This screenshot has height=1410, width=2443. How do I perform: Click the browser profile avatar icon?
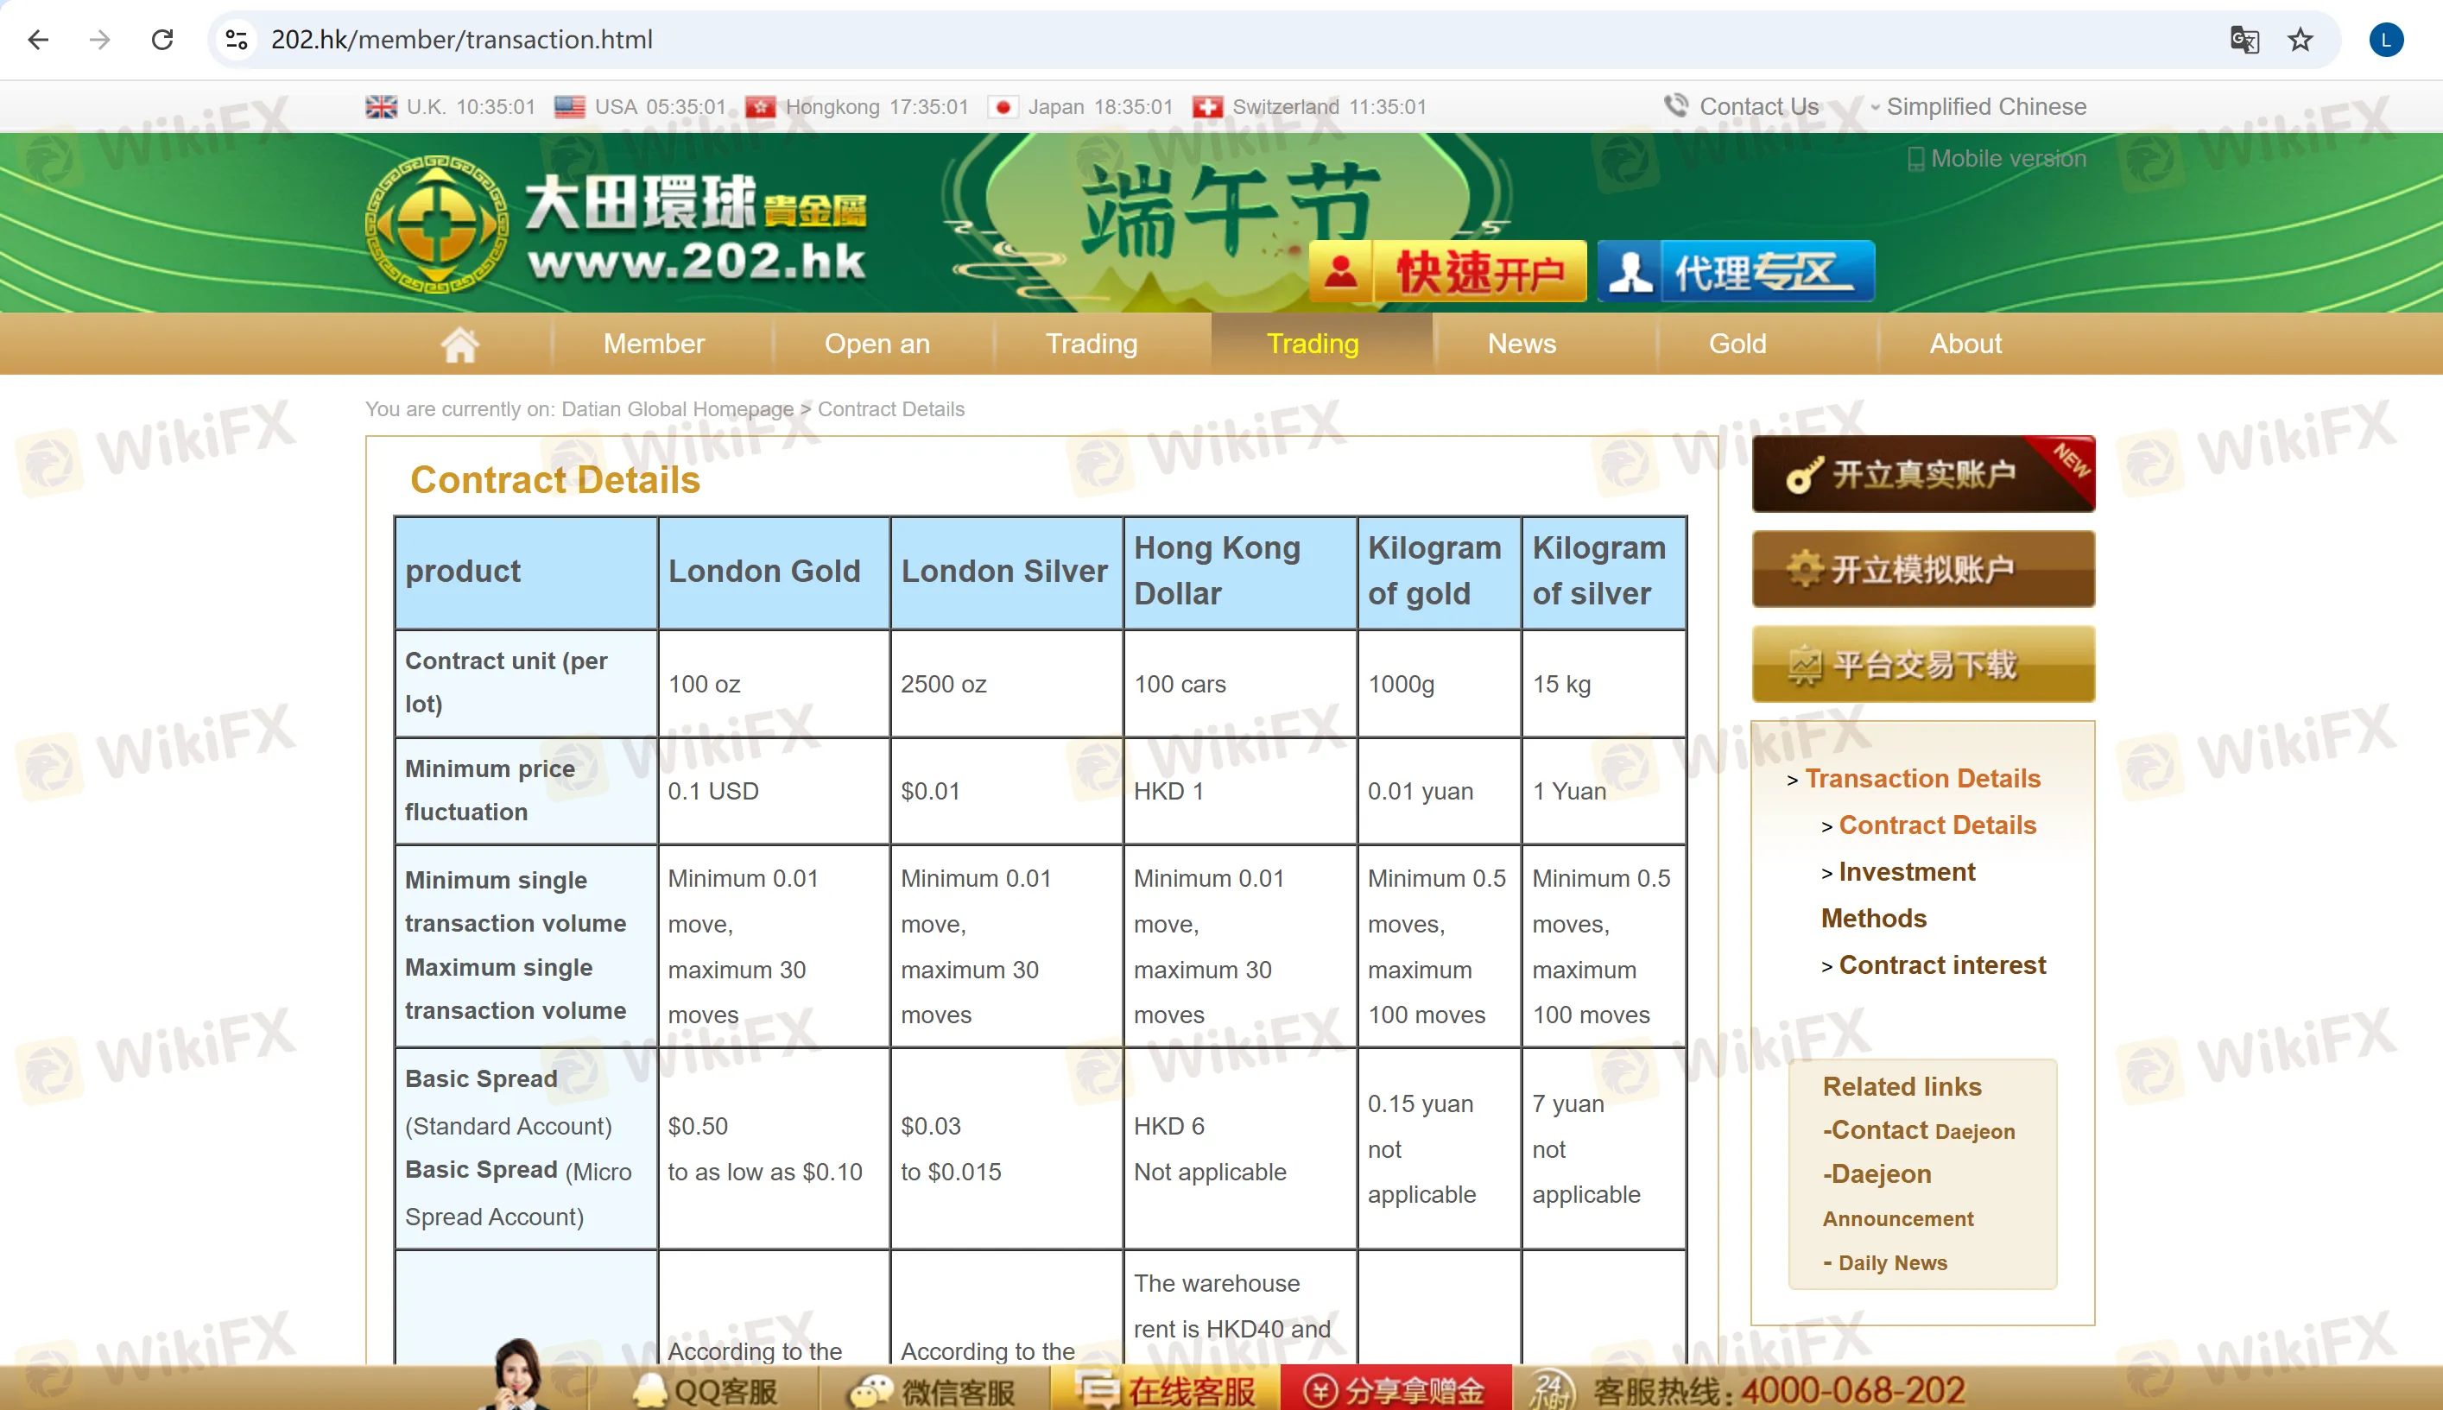(x=2386, y=40)
